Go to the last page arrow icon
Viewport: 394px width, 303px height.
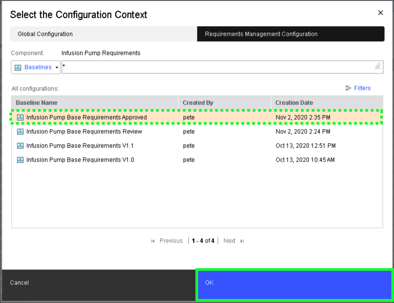coord(242,241)
